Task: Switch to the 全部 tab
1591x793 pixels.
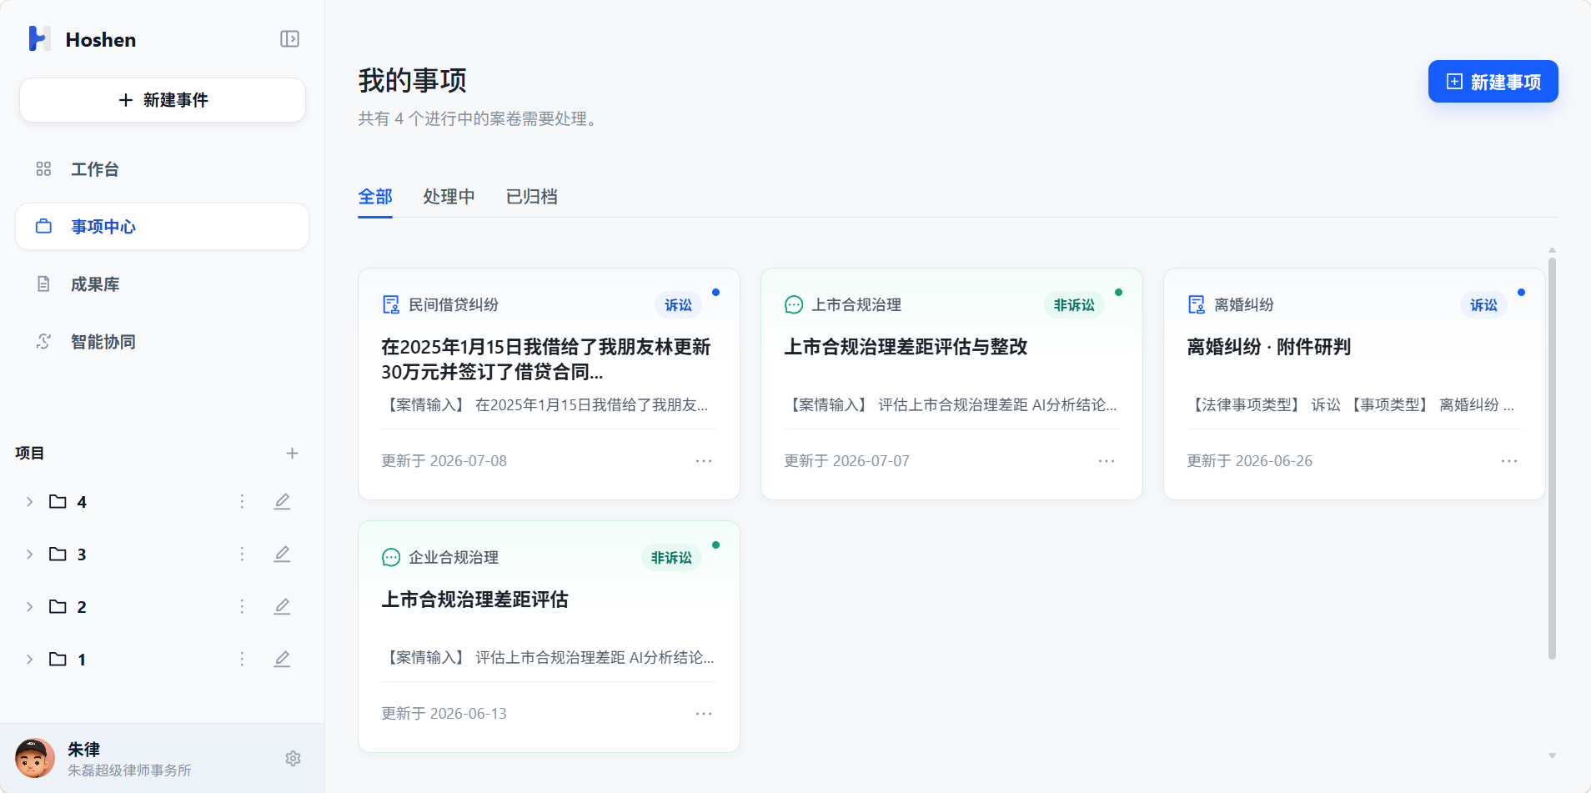Action: (375, 197)
